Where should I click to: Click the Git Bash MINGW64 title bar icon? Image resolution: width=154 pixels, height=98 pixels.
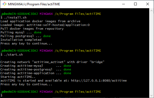(5, 4)
